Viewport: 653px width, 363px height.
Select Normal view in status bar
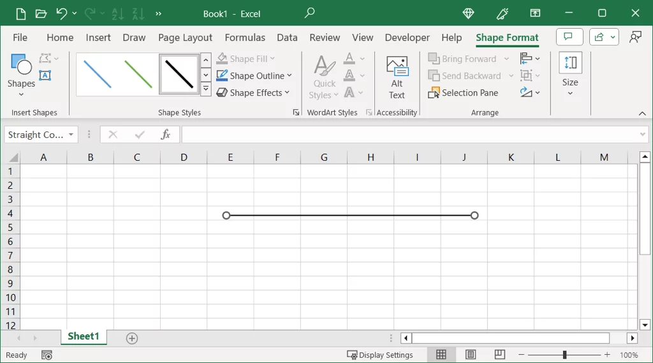(441, 355)
